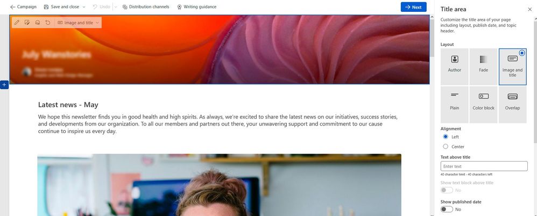
Task: Open the Image and title layout dropdown
Action: pyautogui.click(x=79, y=23)
